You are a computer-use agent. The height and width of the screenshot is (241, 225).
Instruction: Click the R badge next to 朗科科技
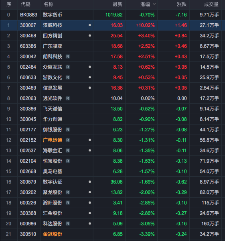click(x=68, y=57)
